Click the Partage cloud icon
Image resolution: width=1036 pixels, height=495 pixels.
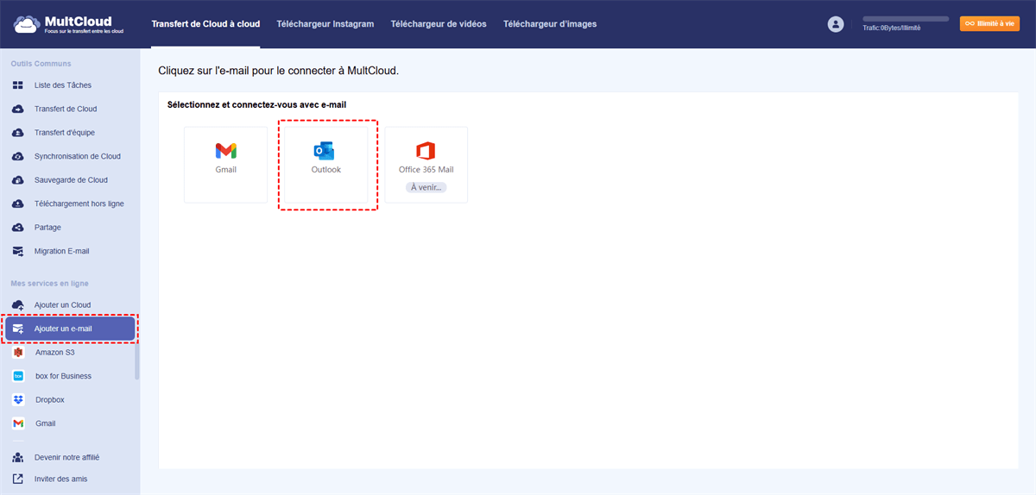point(17,228)
